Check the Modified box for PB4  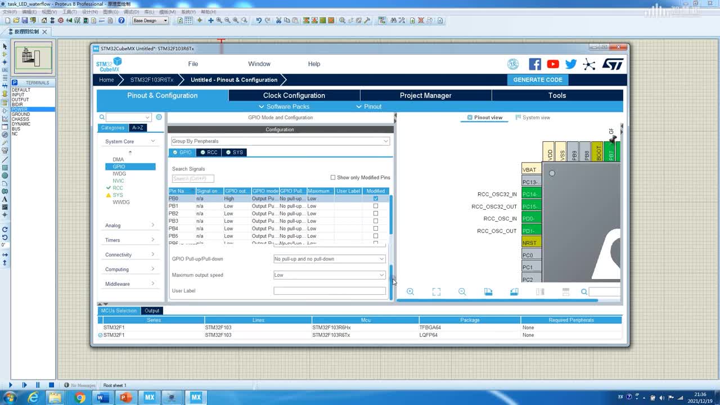click(x=376, y=228)
